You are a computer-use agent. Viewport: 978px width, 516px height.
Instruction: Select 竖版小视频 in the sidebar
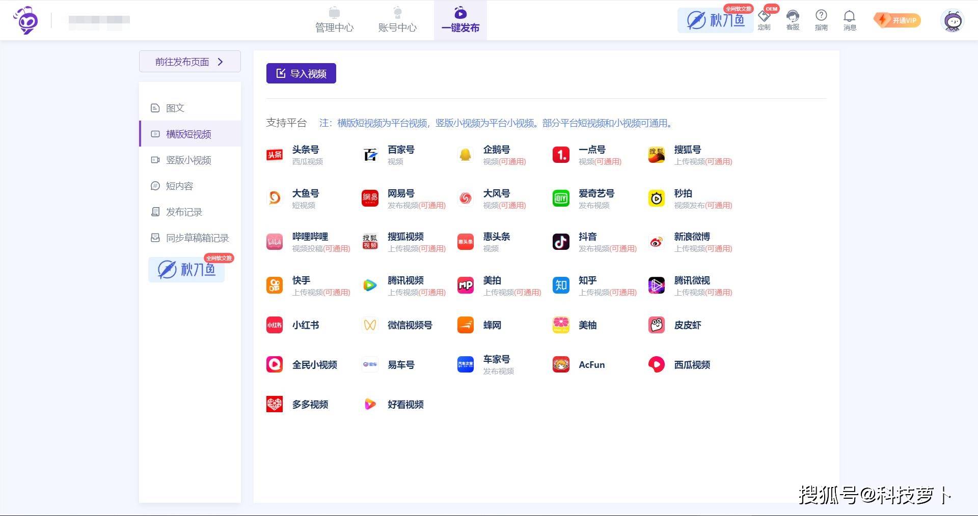(x=188, y=160)
